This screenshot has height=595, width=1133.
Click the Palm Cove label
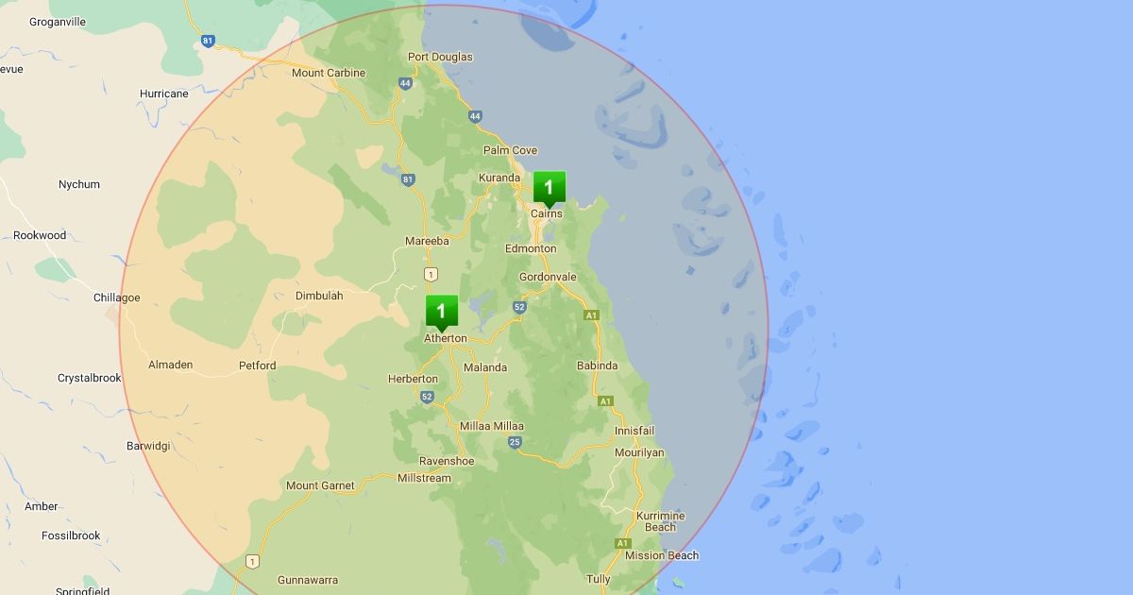510,150
